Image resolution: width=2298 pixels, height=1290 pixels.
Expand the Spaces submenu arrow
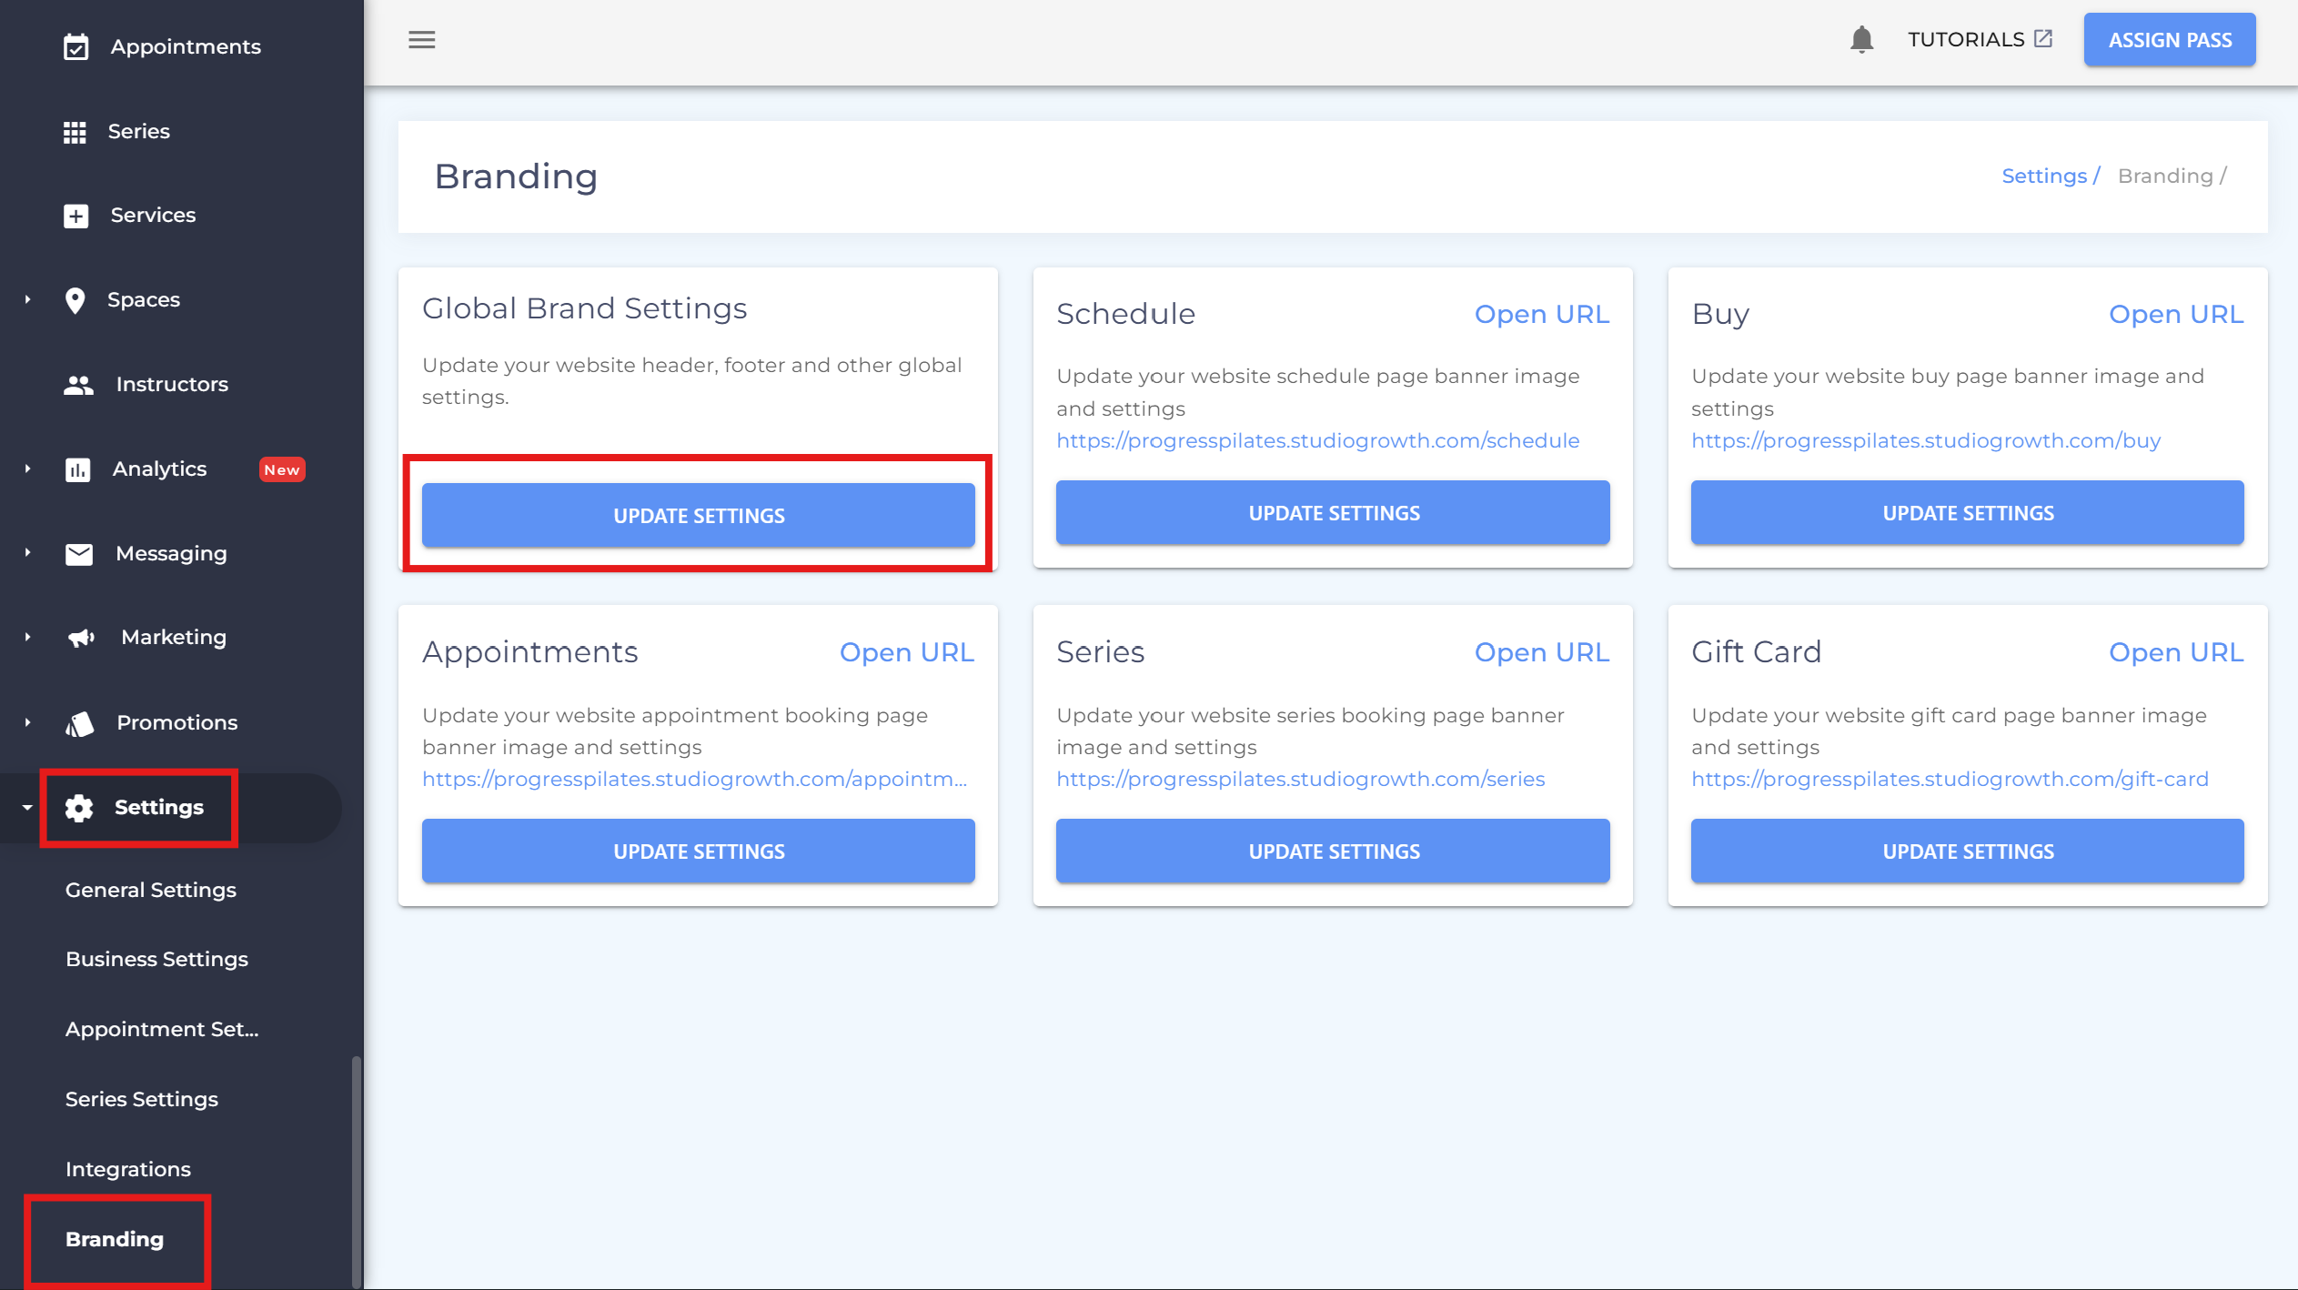tap(27, 299)
